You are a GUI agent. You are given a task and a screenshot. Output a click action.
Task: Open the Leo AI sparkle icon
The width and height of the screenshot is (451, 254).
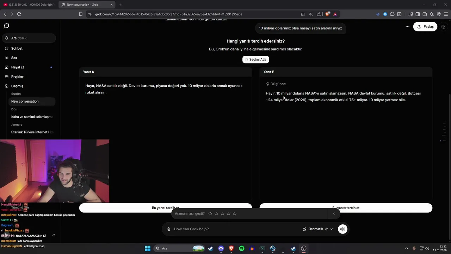[432, 14]
